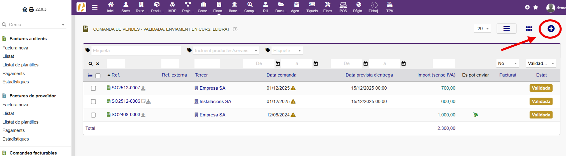Expand the Facturat 'No' filter dropdown
The image size is (566, 157).
(x=507, y=63)
